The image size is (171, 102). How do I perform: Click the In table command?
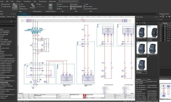click(73, 9)
